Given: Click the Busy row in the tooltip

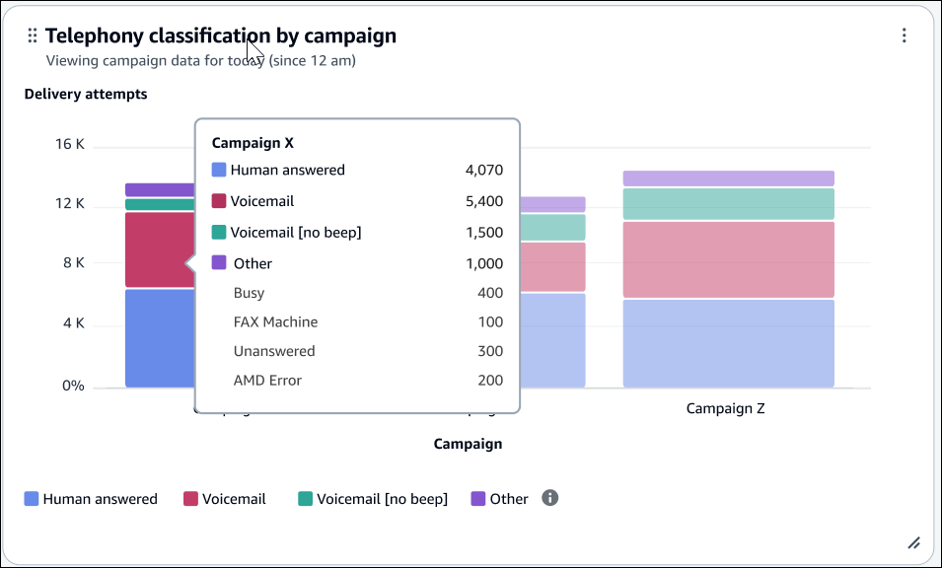Looking at the screenshot, I should coord(249,292).
